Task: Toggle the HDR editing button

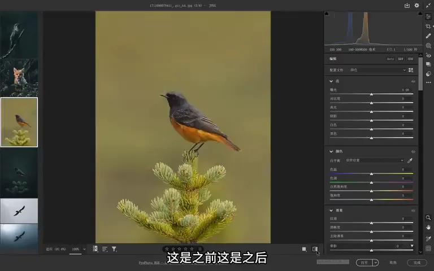Action: click(410, 59)
